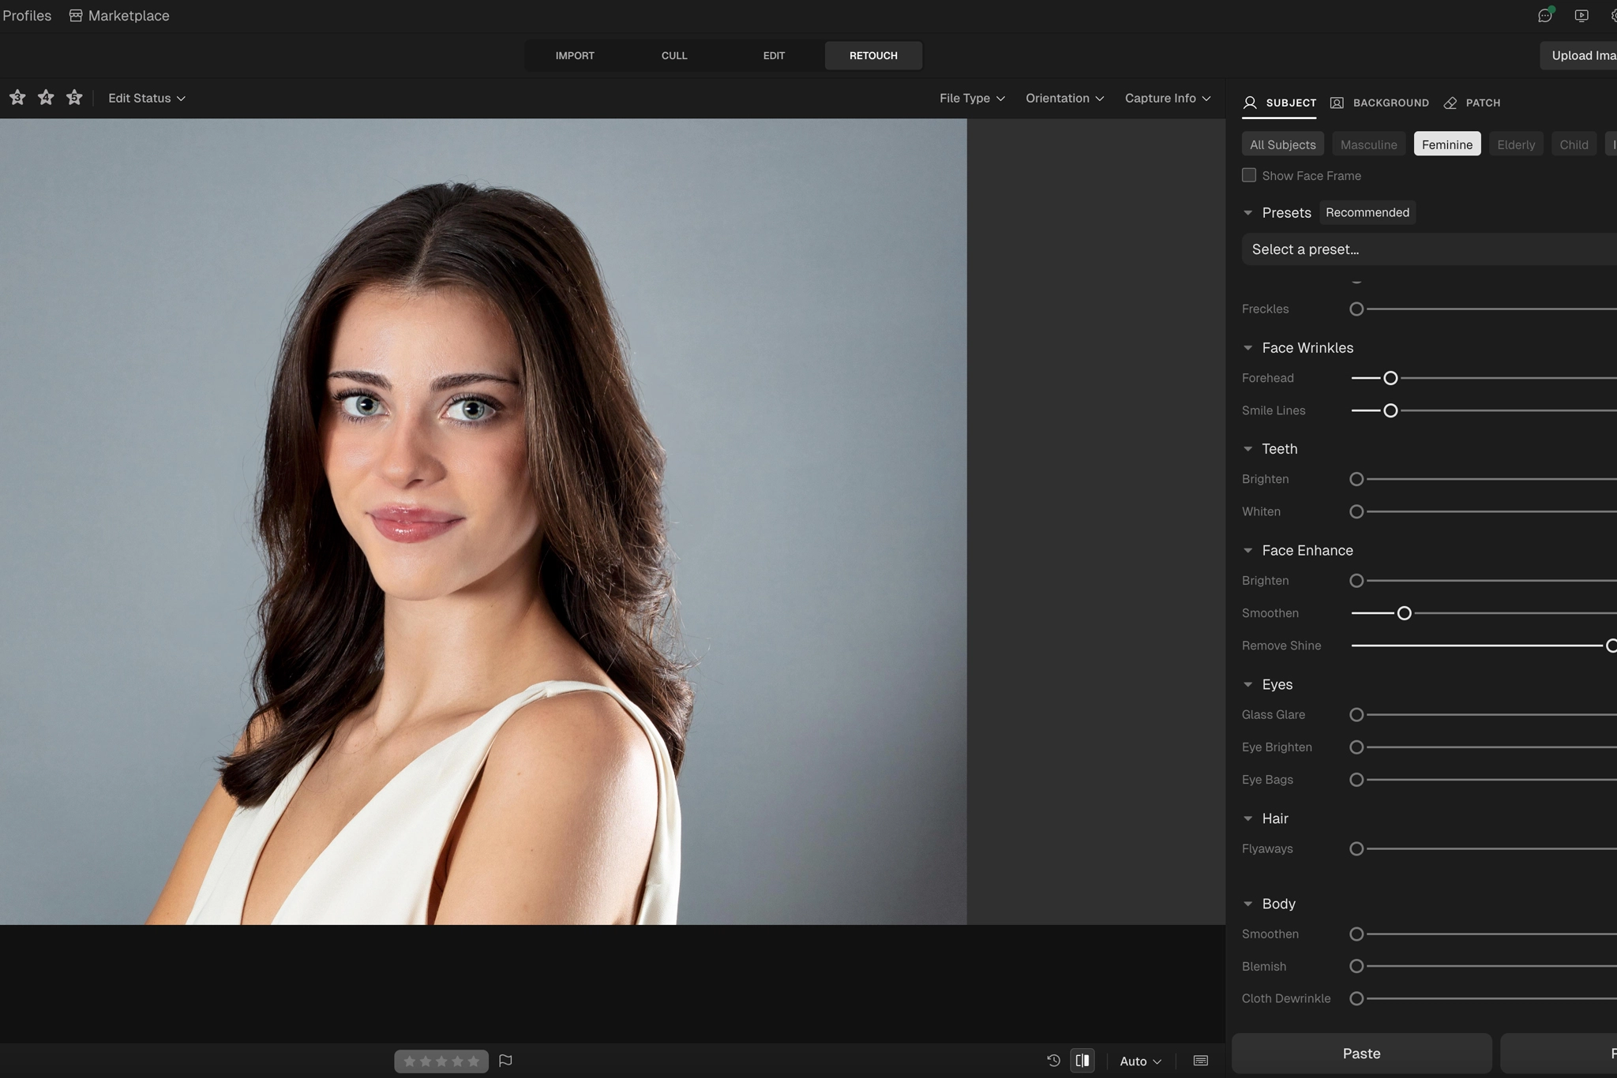The width and height of the screenshot is (1617, 1078).
Task: Open the Edit Status dropdown
Action: (147, 98)
